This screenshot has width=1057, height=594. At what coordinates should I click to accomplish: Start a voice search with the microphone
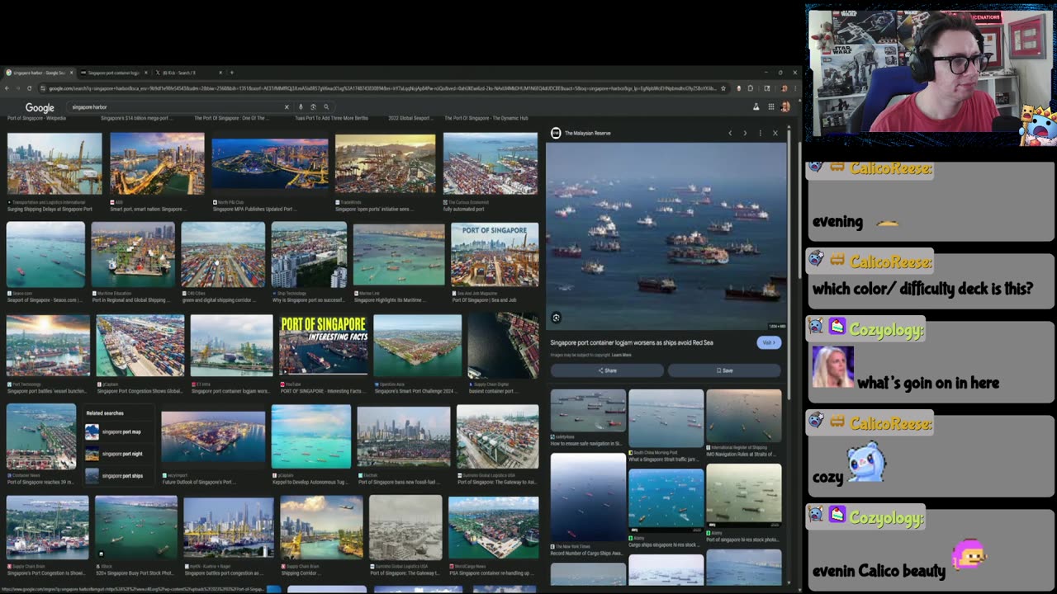click(301, 107)
